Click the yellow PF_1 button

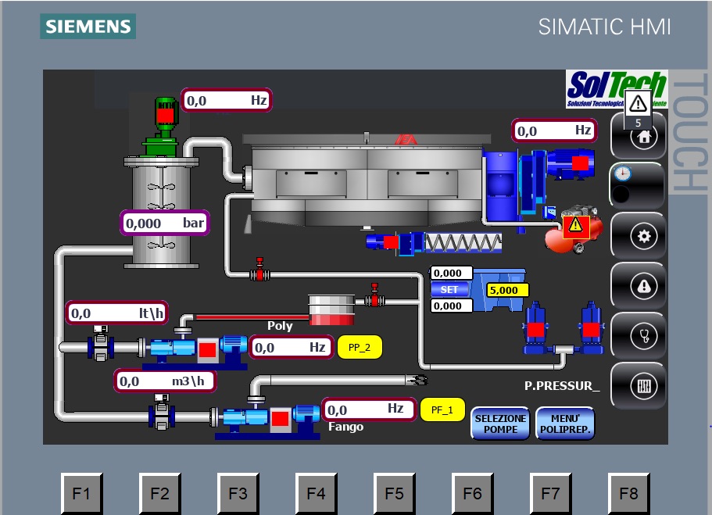point(442,409)
